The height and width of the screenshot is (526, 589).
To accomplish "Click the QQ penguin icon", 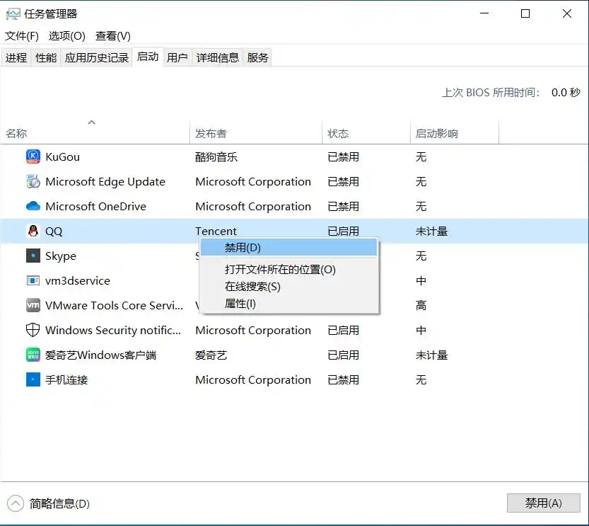I will point(33,231).
